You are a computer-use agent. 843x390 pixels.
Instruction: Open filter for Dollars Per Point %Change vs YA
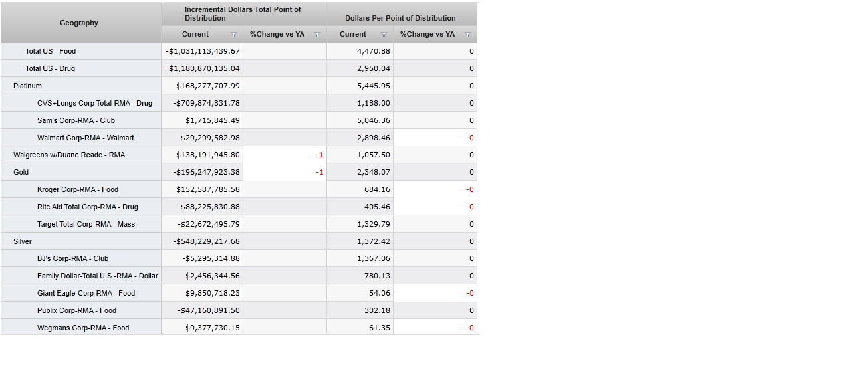[467, 35]
